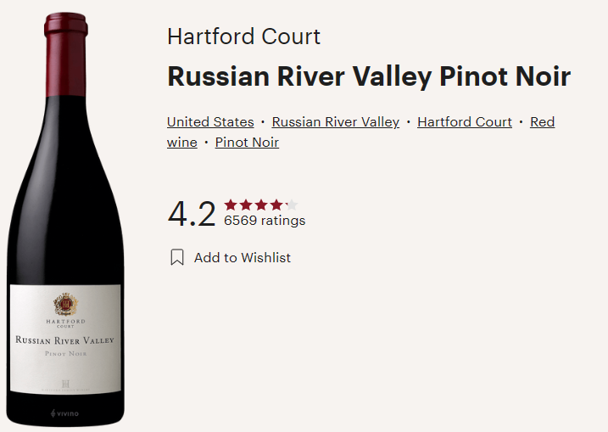Open the underlined Hartford Court winery link
Image resolution: width=608 pixels, height=432 pixels.
coord(465,122)
